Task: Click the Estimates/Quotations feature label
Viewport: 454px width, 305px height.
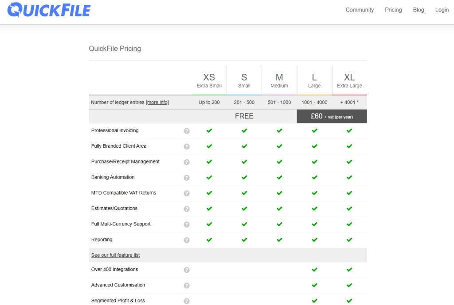Action: [x=114, y=208]
